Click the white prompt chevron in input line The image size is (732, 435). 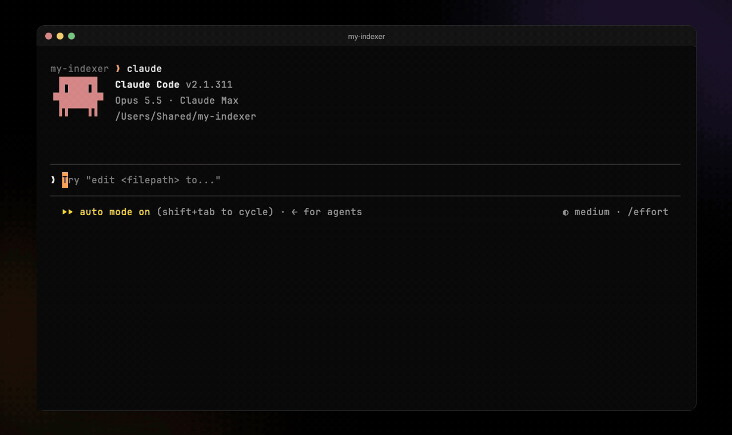point(53,180)
